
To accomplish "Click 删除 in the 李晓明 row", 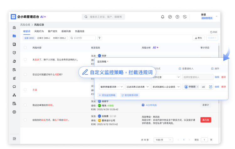I will (223, 87).
